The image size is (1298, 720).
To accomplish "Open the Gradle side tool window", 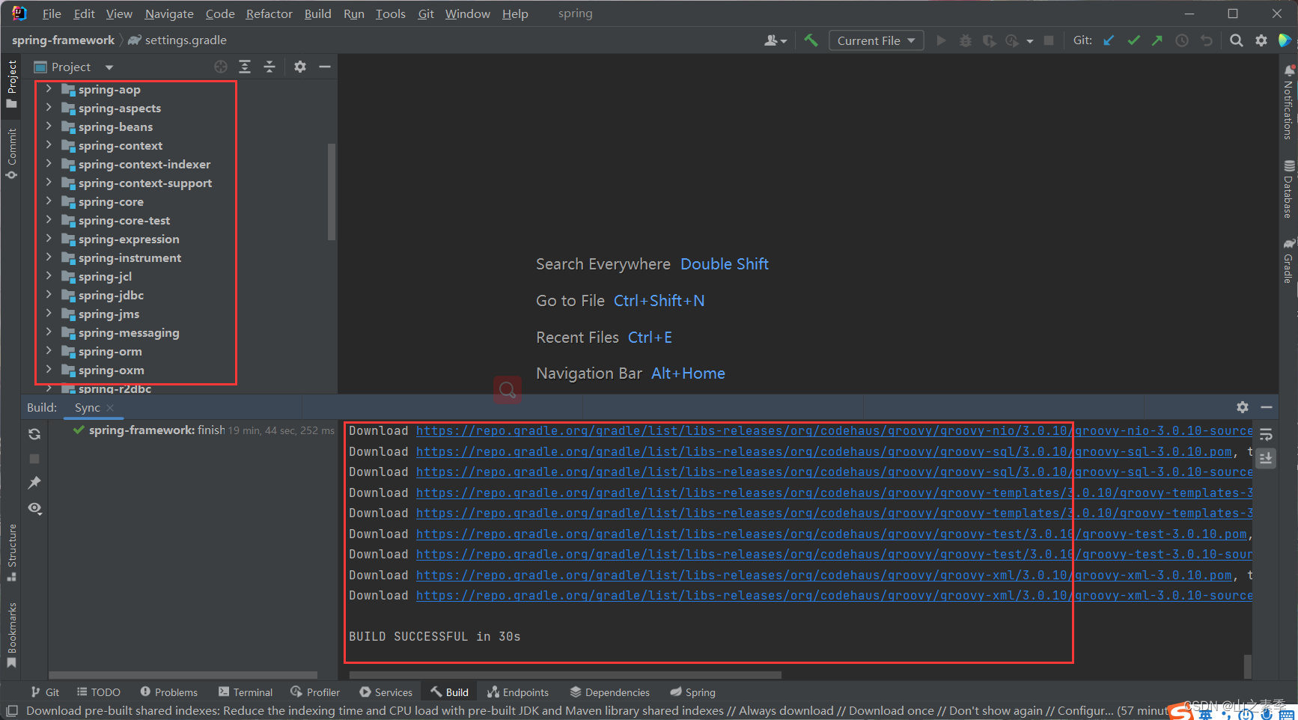I will pos(1288,261).
